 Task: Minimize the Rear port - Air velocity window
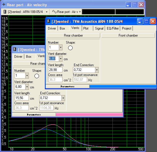[x=128, y=5]
